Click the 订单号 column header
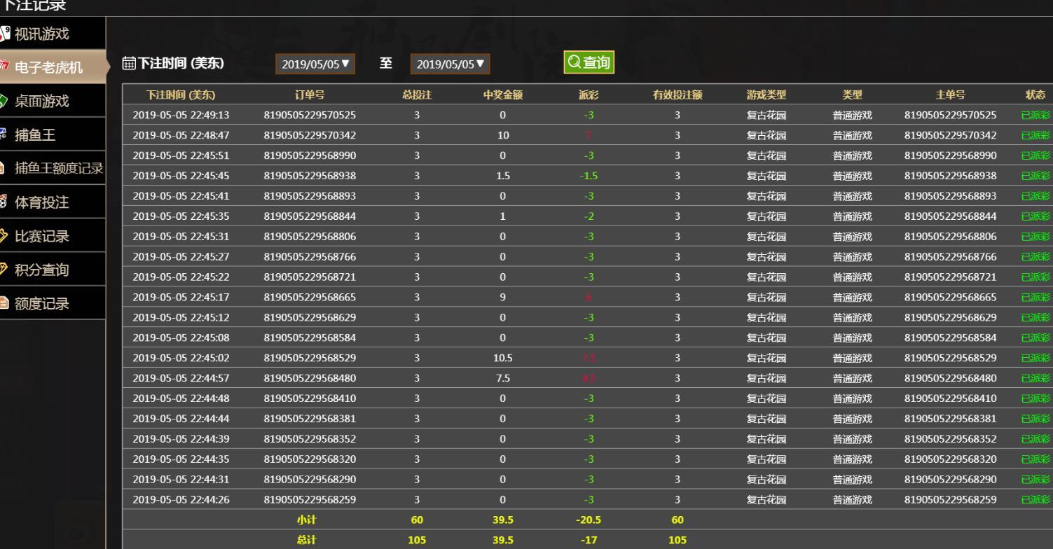This screenshot has width=1053, height=549. point(310,95)
